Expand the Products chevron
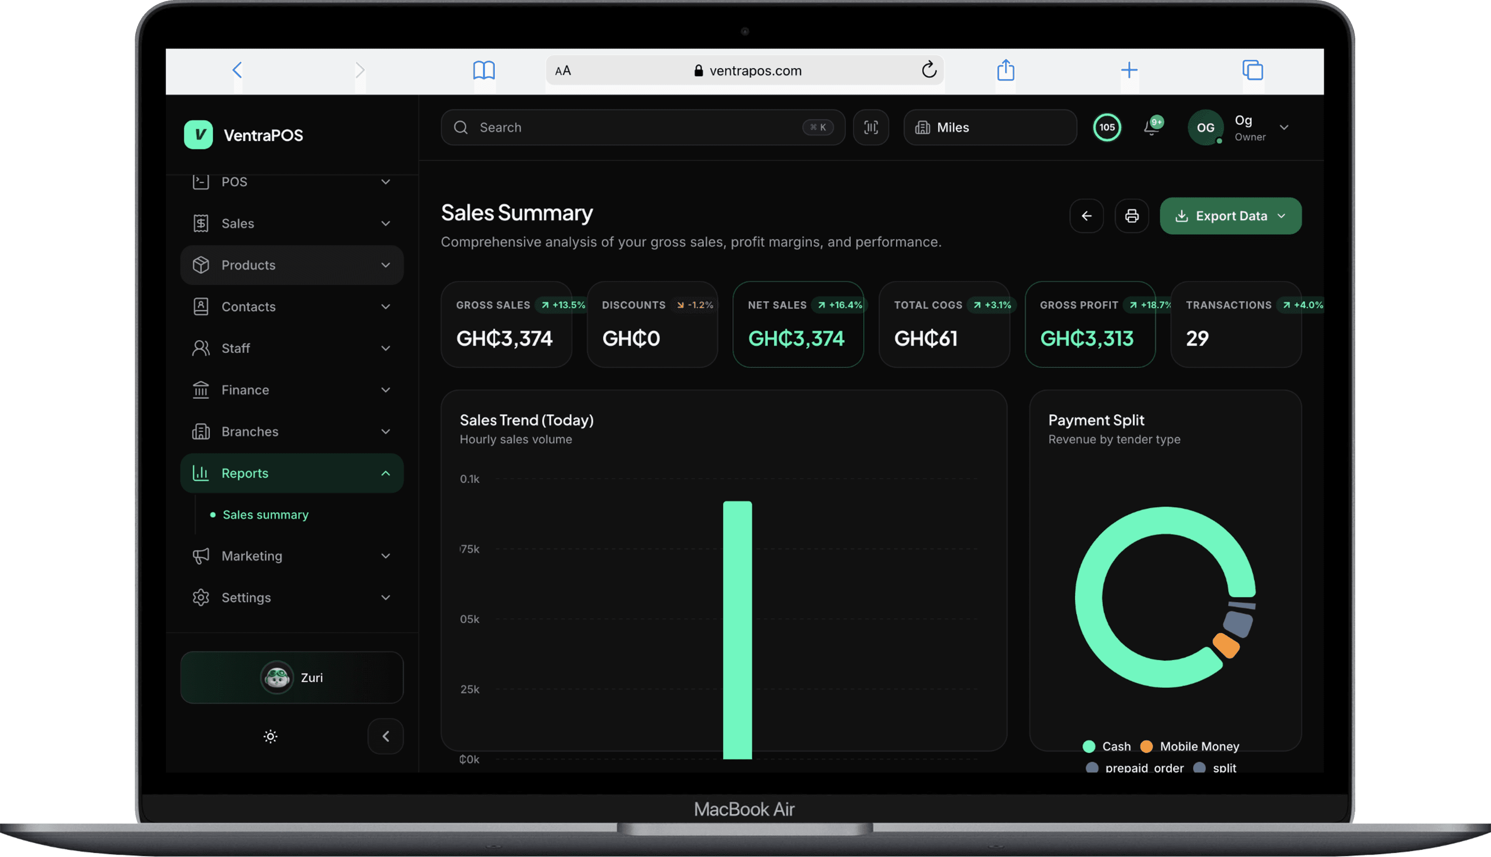1491x857 pixels. [385, 265]
